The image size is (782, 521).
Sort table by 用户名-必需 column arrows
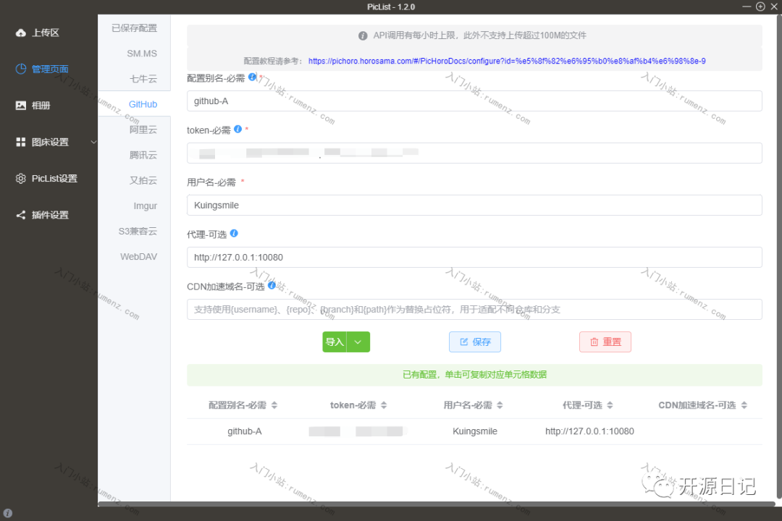click(x=500, y=405)
